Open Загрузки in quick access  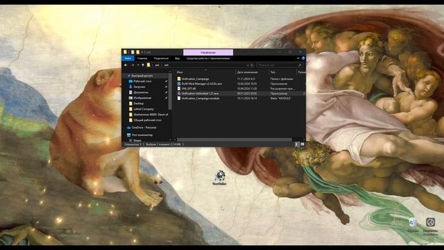(139, 87)
